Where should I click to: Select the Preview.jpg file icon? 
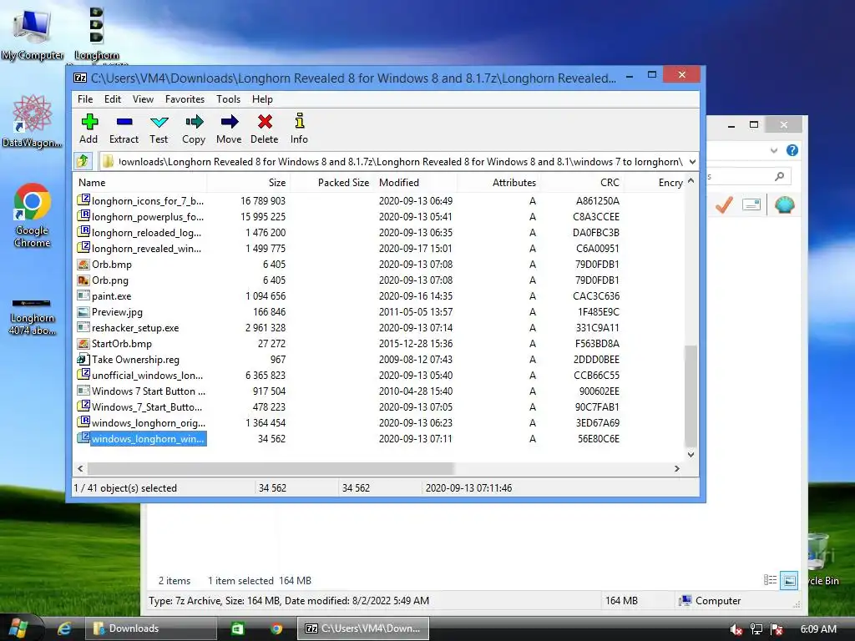tap(83, 312)
